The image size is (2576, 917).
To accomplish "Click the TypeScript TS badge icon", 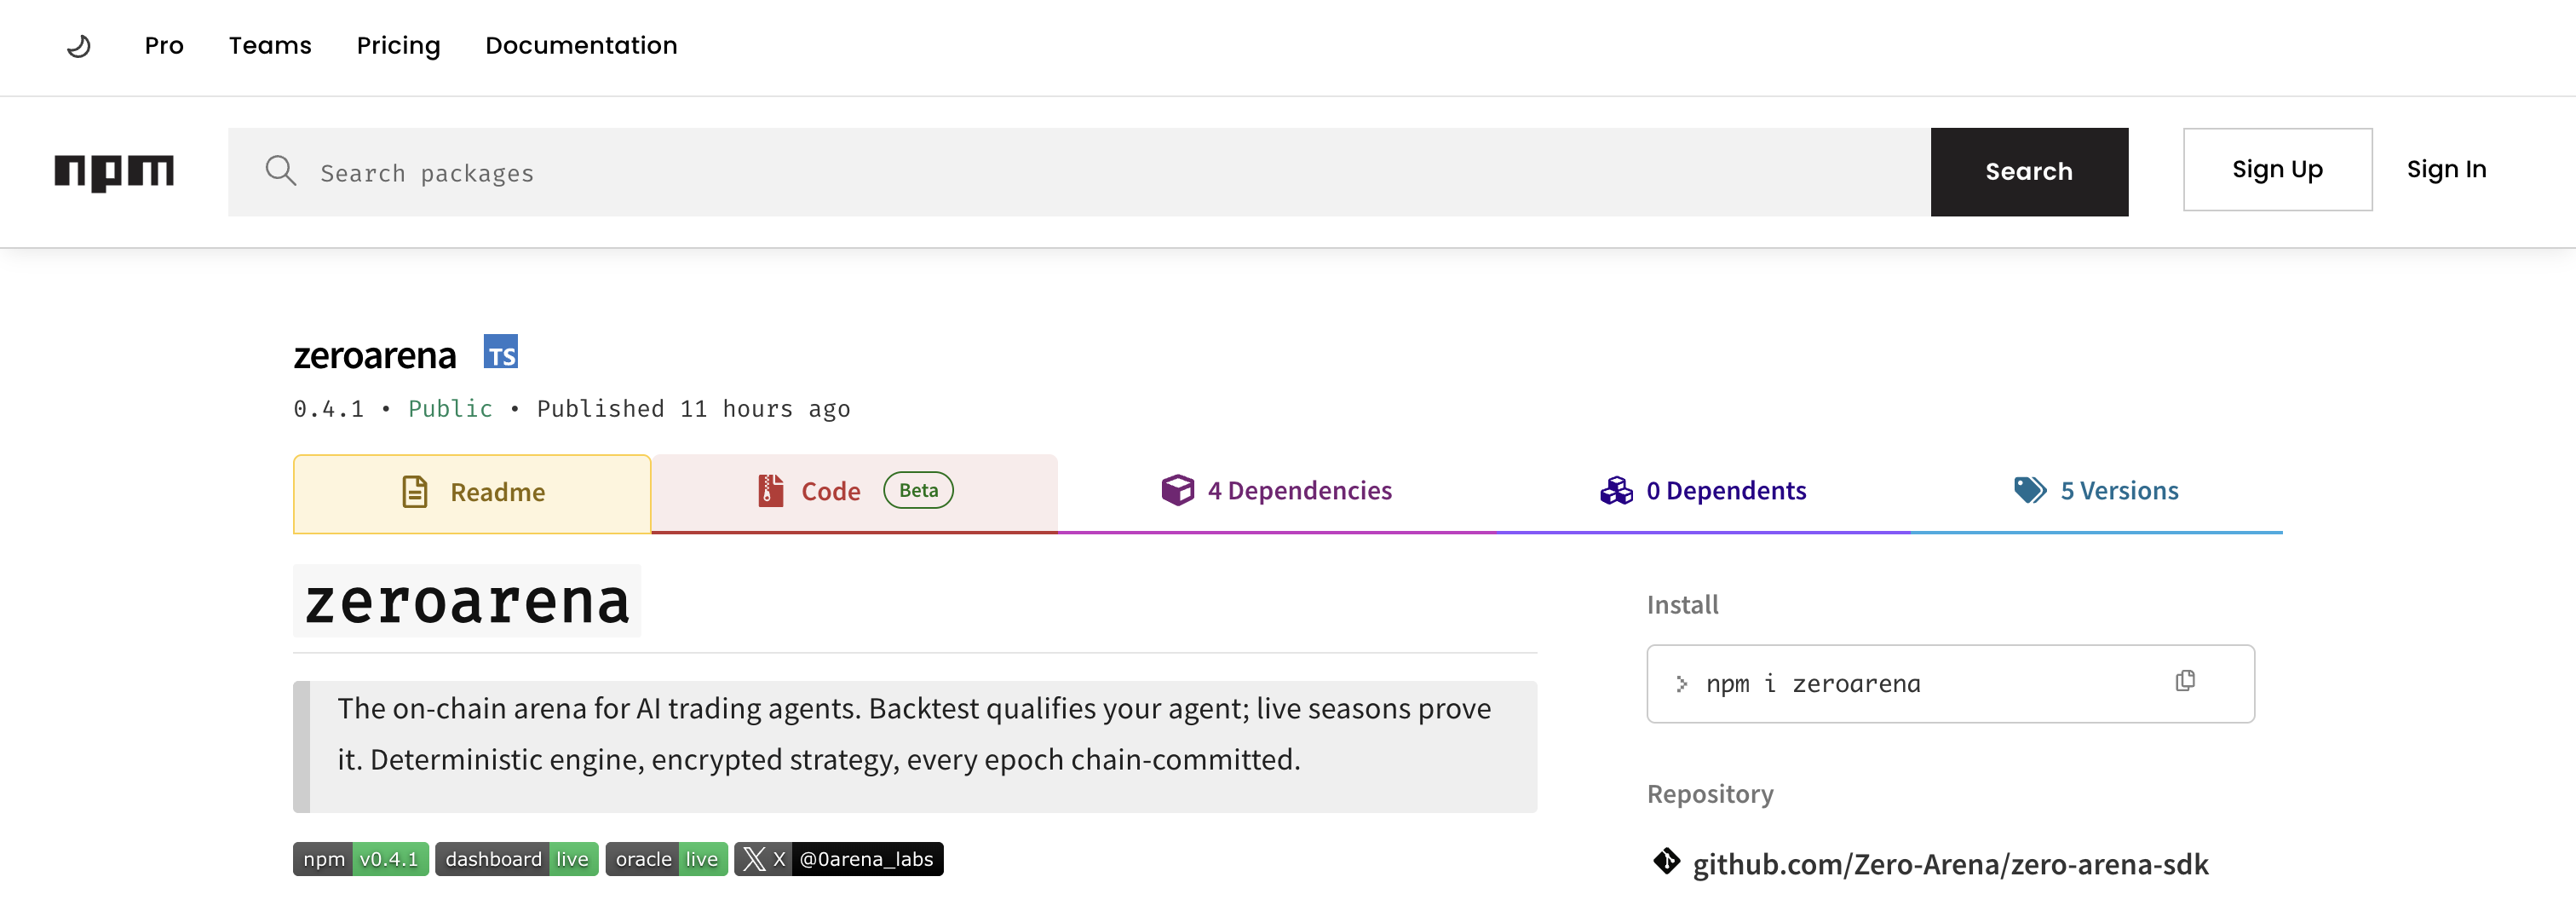I will tap(501, 352).
